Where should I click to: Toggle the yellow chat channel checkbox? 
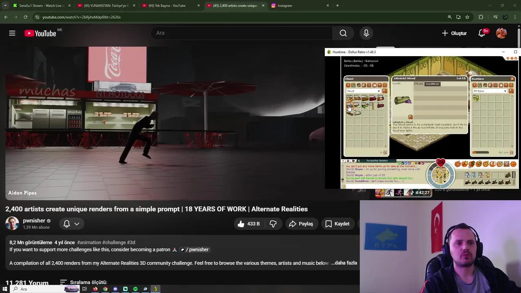coord(413,163)
